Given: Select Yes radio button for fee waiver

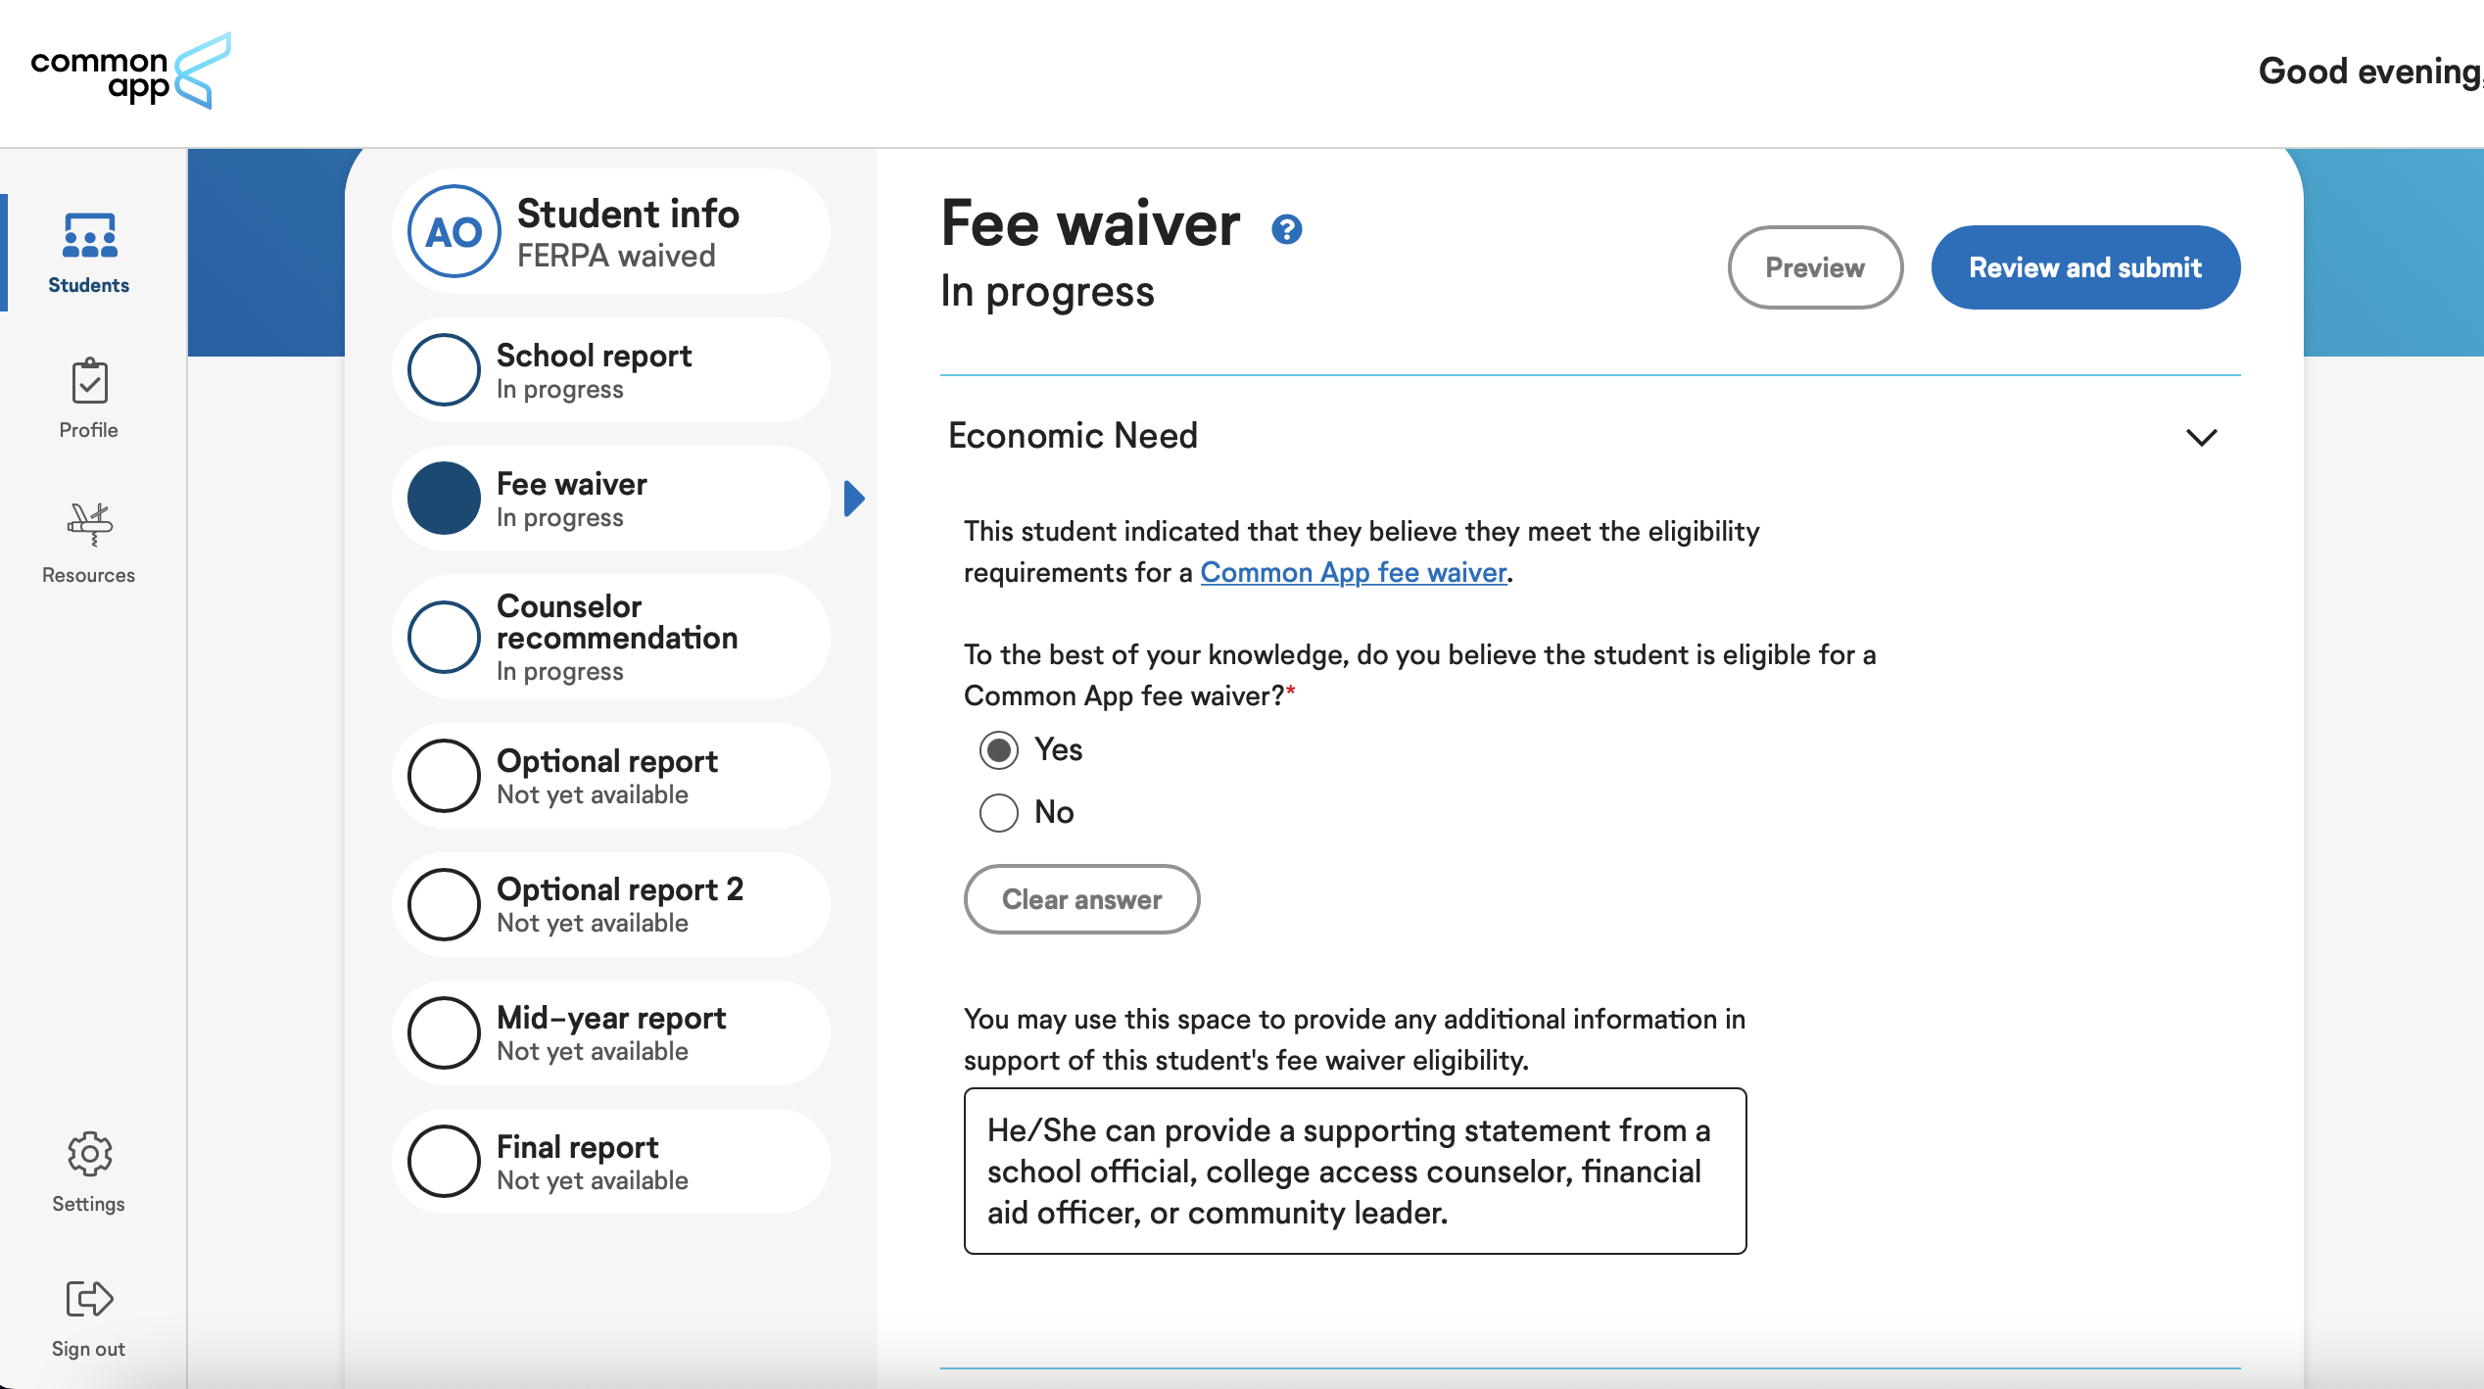Looking at the screenshot, I should click(x=994, y=749).
